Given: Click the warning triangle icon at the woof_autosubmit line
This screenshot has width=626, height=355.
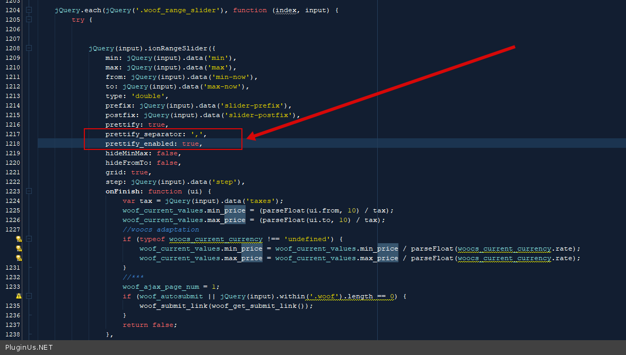Looking at the screenshot, I should (x=19, y=296).
